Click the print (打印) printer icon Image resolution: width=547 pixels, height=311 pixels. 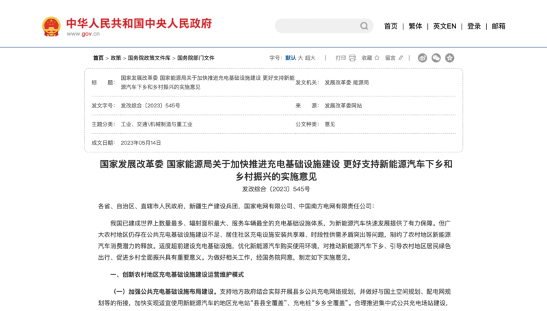[352, 58]
